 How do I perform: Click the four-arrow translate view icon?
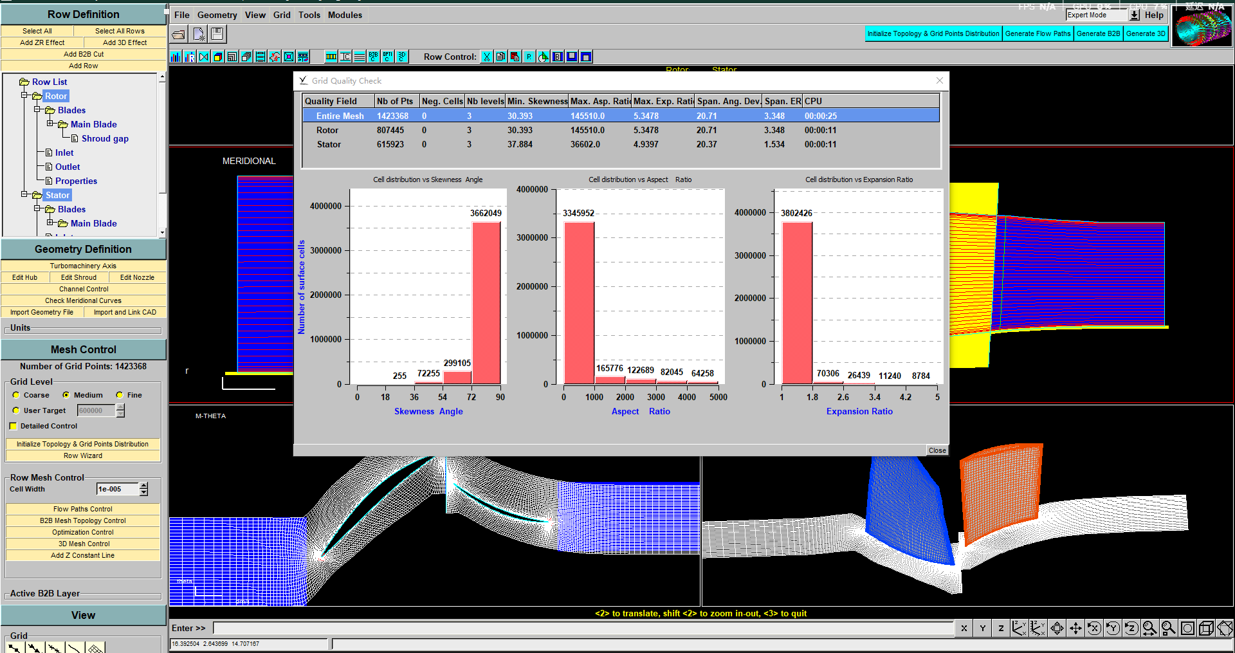[1075, 629]
